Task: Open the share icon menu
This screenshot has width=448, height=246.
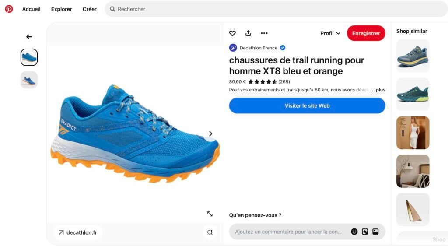Action: coord(248,33)
